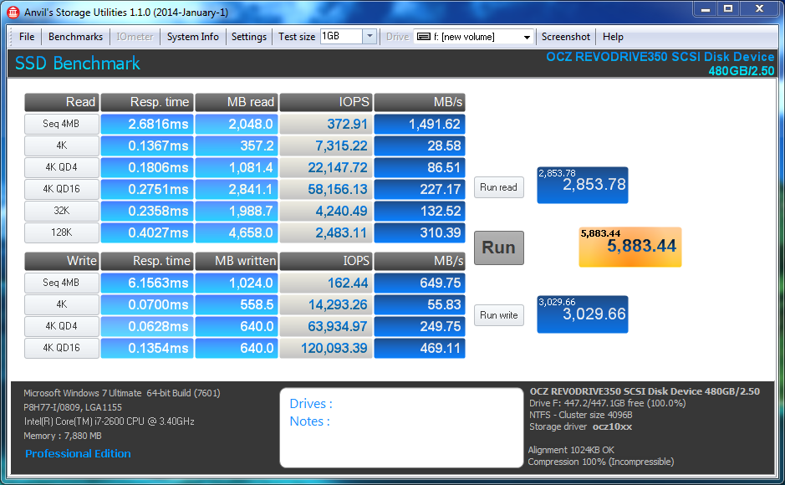Click the Drives and Notes text box
The height and width of the screenshot is (485, 785).
(401, 426)
